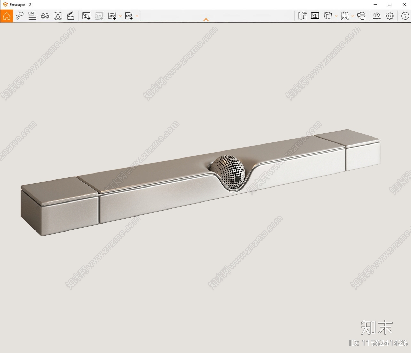
Task: Click the site context icon
Action: click(344, 16)
